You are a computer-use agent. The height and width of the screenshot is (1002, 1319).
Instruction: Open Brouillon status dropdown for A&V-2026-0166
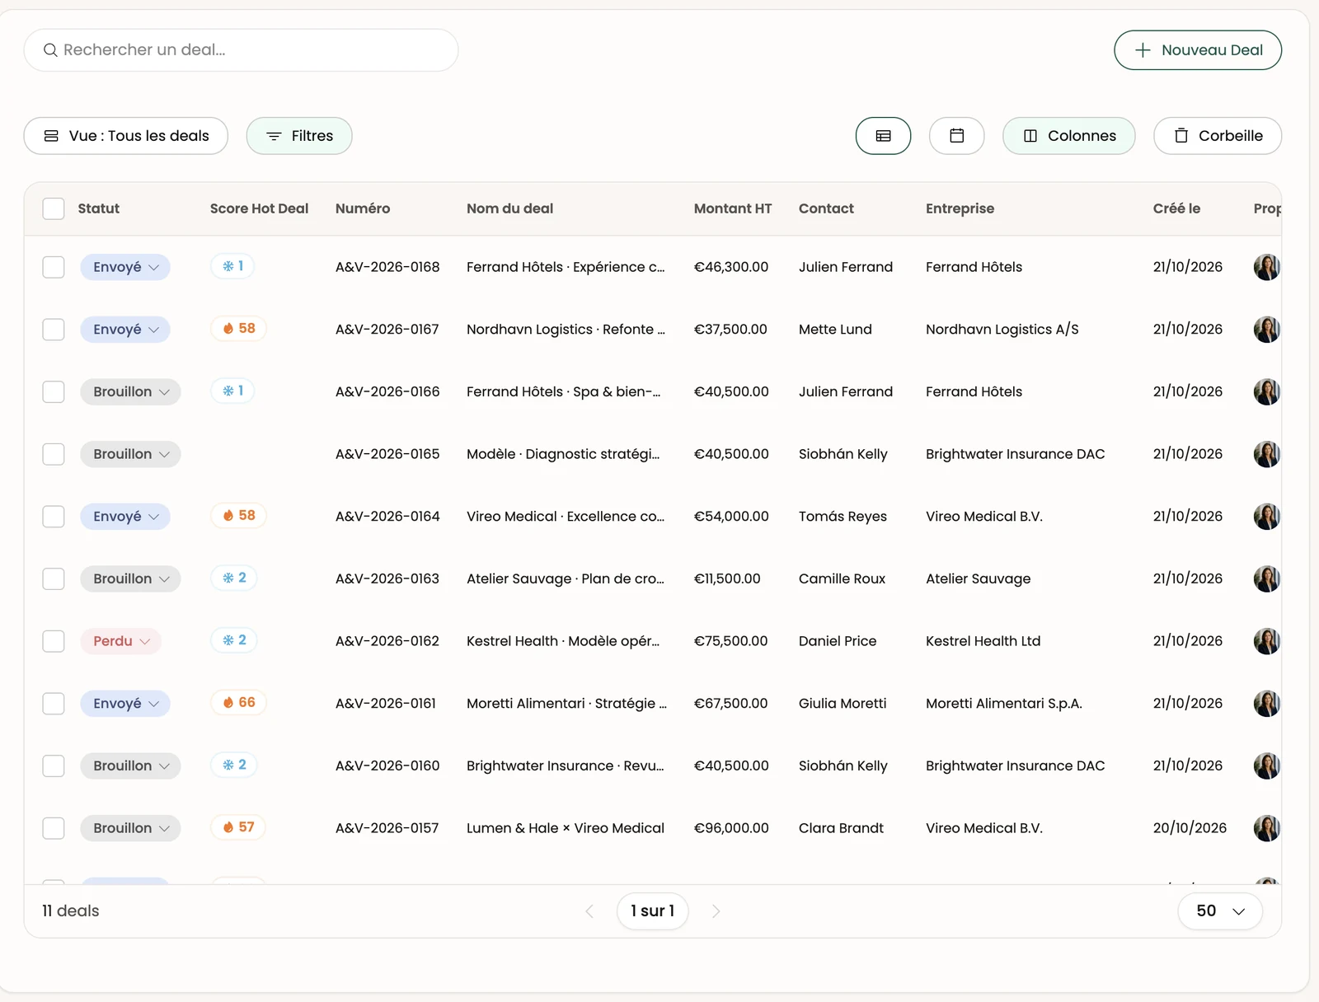[x=130, y=391]
